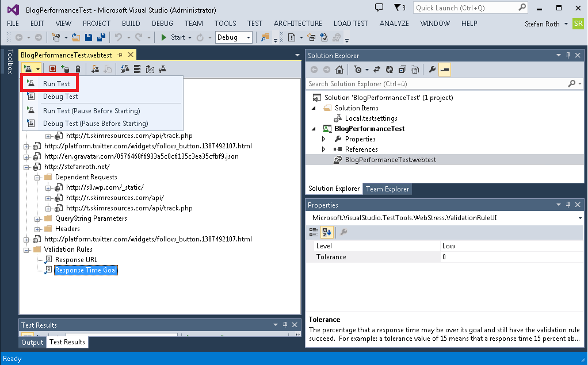Open the Debug configuration combo box
588x365 pixels.
tap(234, 37)
